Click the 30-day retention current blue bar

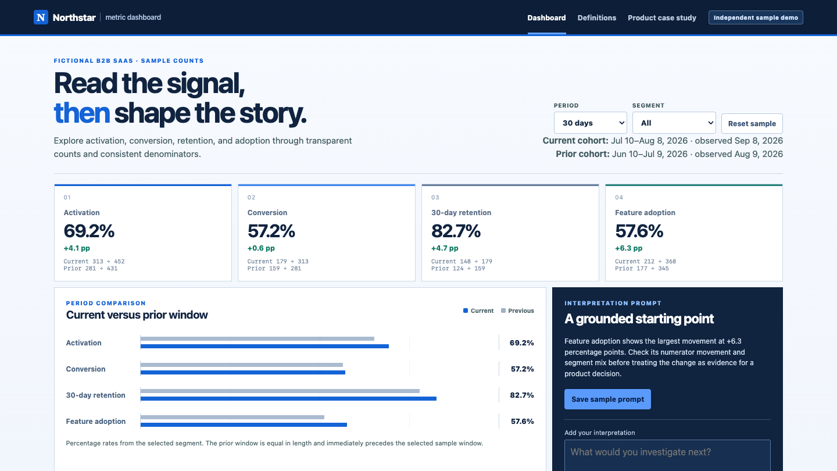288,398
